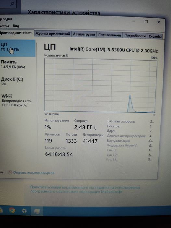
Task: Click the Кэш L3 label
Action: point(112,160)
